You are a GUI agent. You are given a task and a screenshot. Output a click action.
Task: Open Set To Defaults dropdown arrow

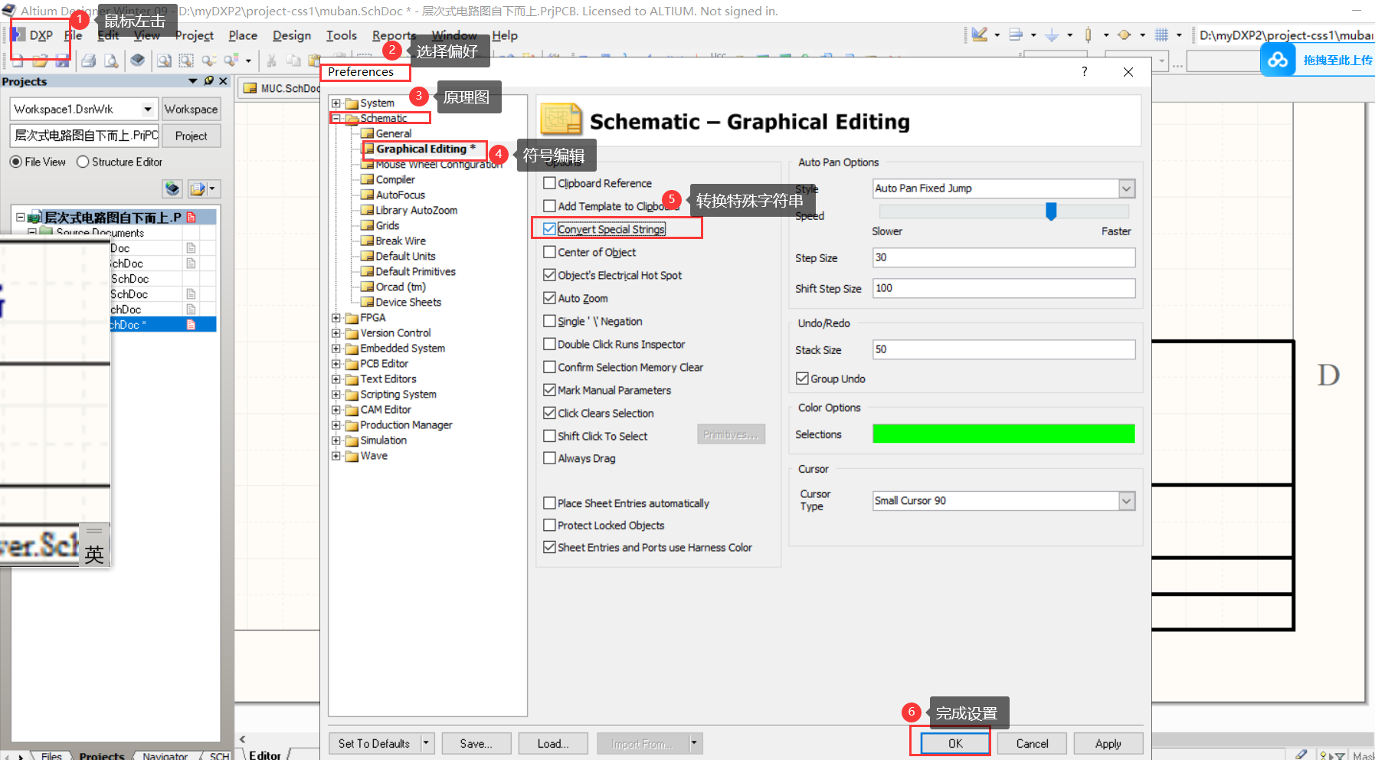pyautogui.click(x=427, y=743)
